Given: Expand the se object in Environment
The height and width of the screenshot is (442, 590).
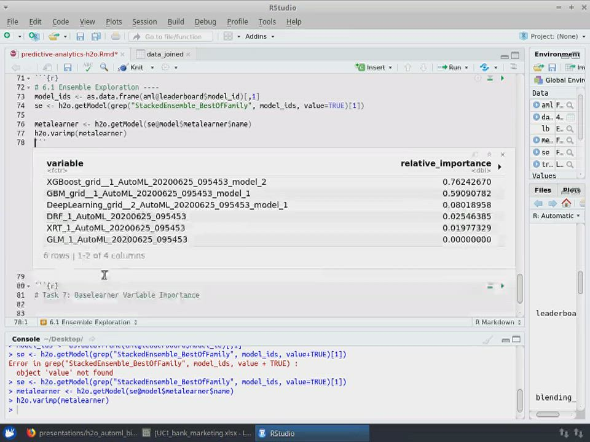Looking at the screenshot, I should coord(537,152).
